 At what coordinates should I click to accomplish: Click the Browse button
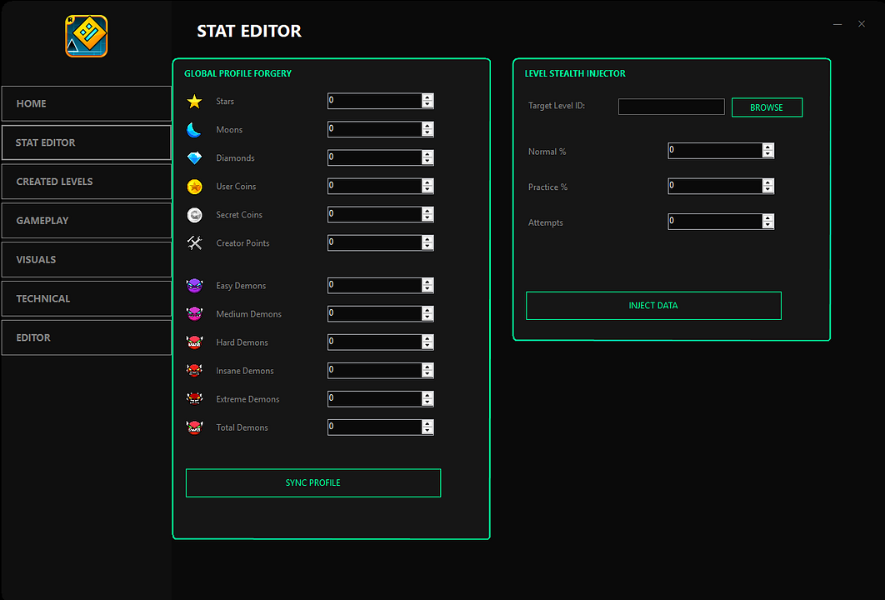point(767,107)
